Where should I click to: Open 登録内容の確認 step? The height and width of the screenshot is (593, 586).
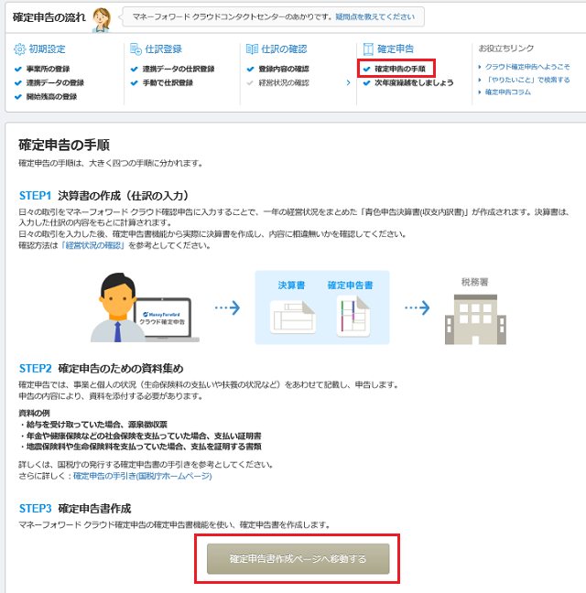click(284, 69)
